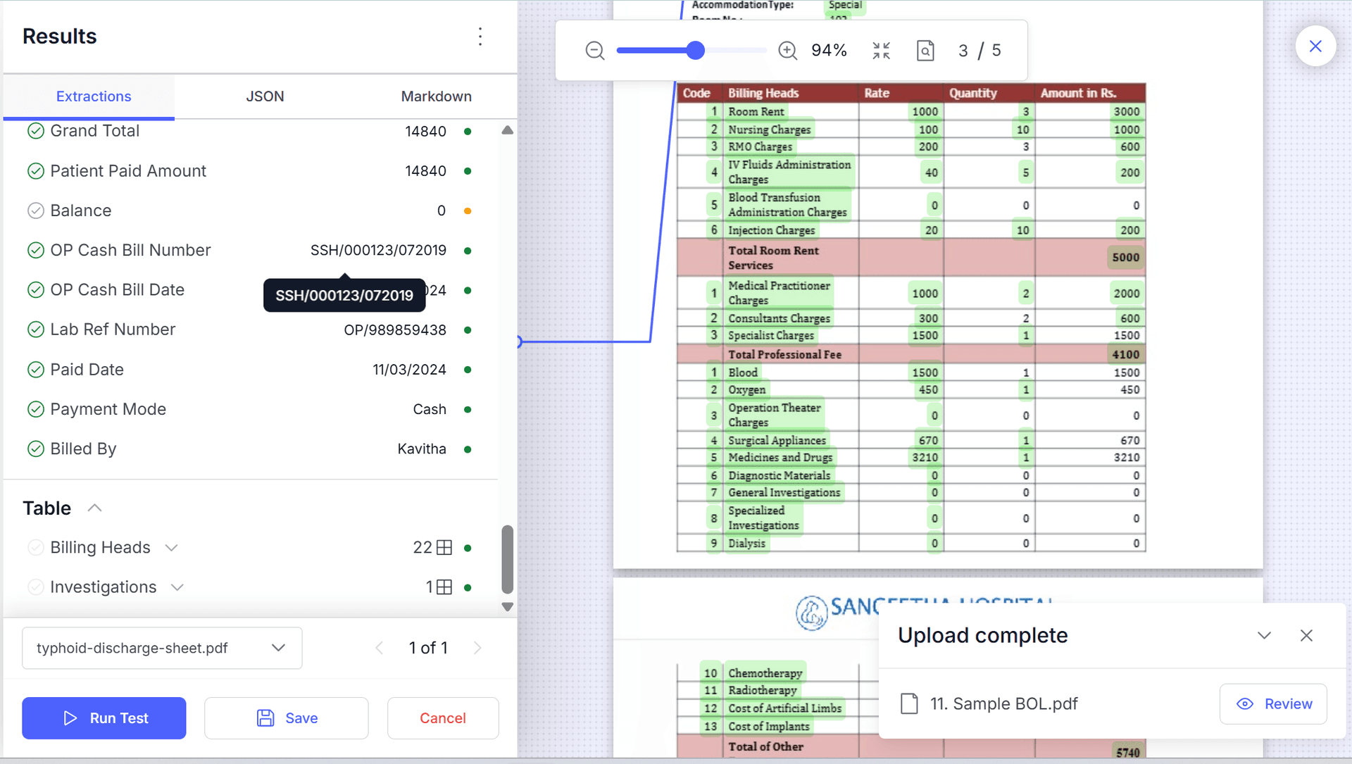Toggle the checkmark circle beside Billed By
Viewport: 1352px width, 764px height.
pyautogui.click(x=35, y=449)
